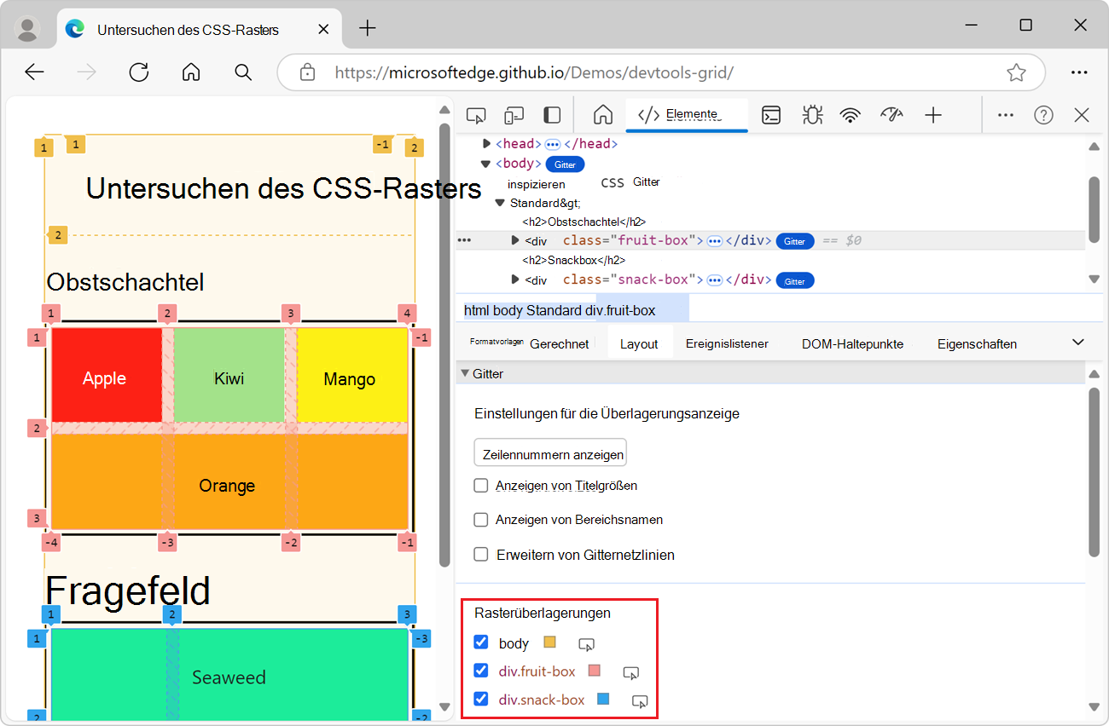The width and height of the screenshot is (1109, 726).
Task: Add this page to favorites star
Action: click(x=1016, y=72)
